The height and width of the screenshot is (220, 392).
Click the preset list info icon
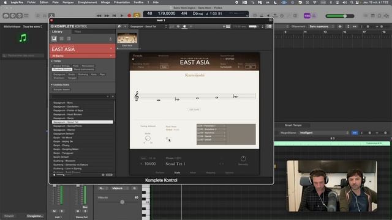click(x=103, y=175)
